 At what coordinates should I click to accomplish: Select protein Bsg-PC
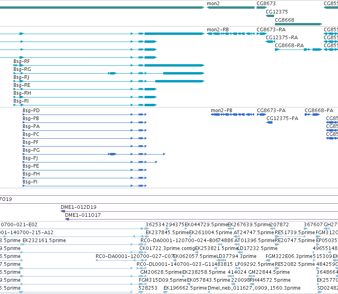coord(31,134)
